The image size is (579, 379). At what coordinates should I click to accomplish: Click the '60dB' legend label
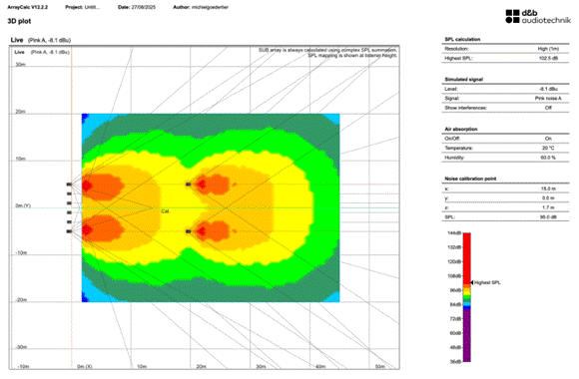tap(455, 333)
